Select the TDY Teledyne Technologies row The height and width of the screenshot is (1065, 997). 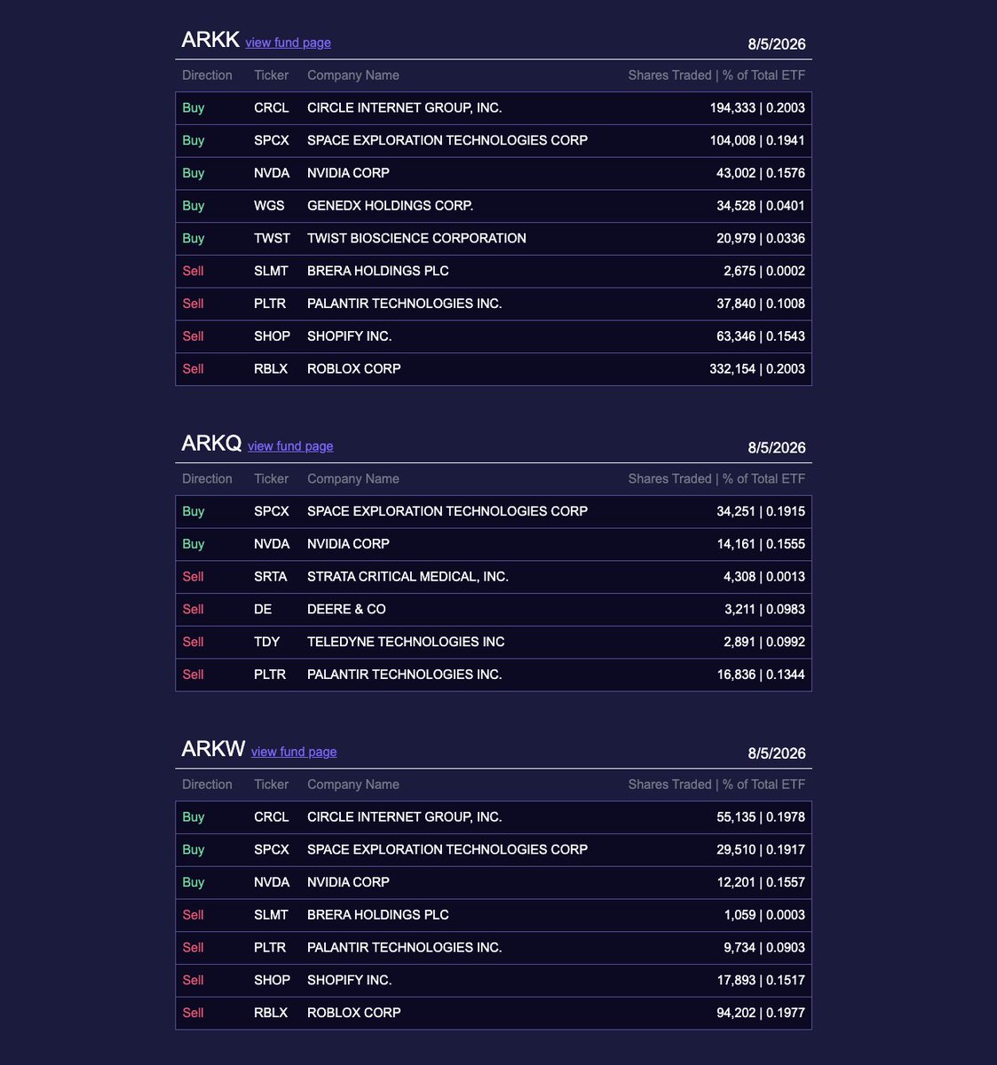coord(494,643)
